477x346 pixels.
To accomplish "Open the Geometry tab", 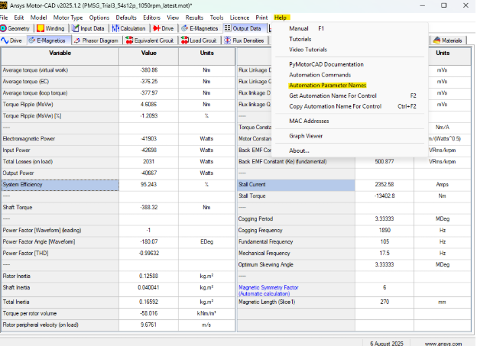I will 16,28.
